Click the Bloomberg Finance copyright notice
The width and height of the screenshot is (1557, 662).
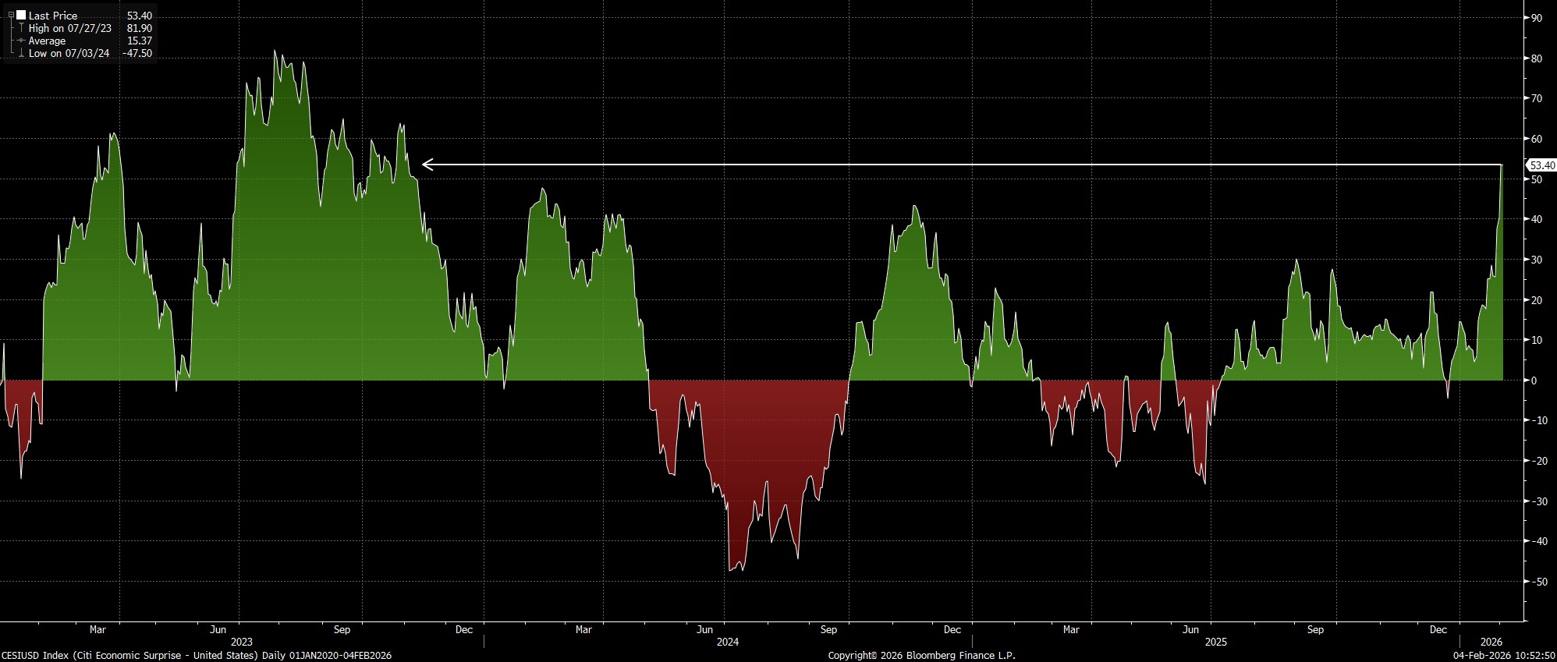coord(921,655)
